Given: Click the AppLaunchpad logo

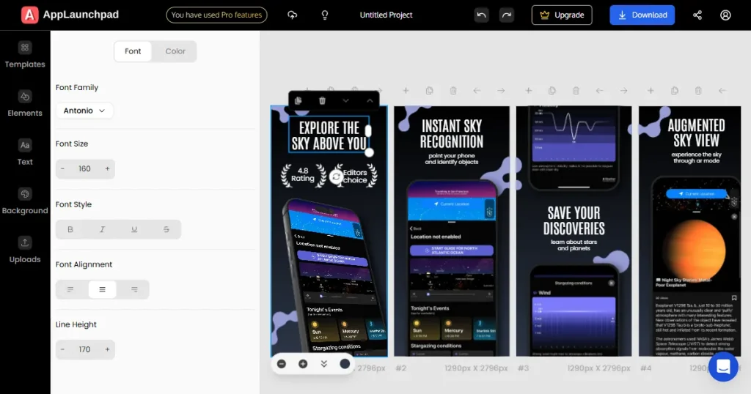Looking at the screenshot, I should point(70,15).
